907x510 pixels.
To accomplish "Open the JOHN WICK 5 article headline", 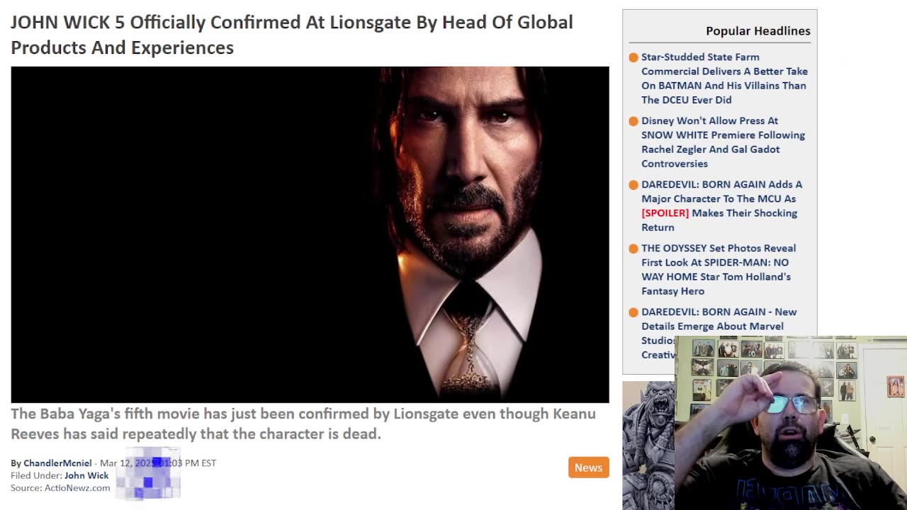I will pyautogui.click(x=292, y=35).
